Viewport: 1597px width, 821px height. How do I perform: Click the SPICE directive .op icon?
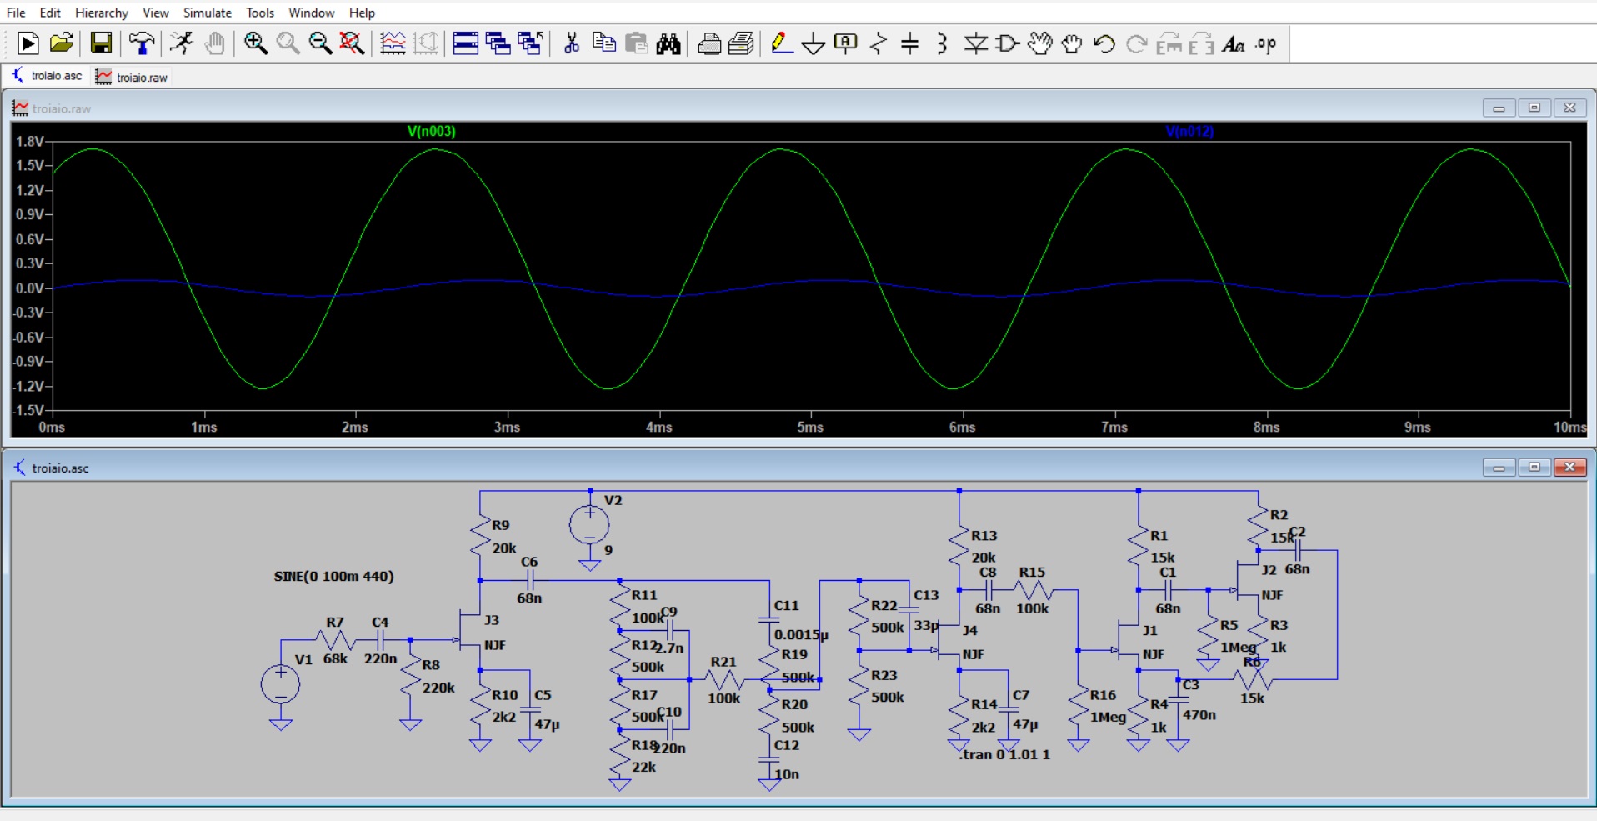1265,43
